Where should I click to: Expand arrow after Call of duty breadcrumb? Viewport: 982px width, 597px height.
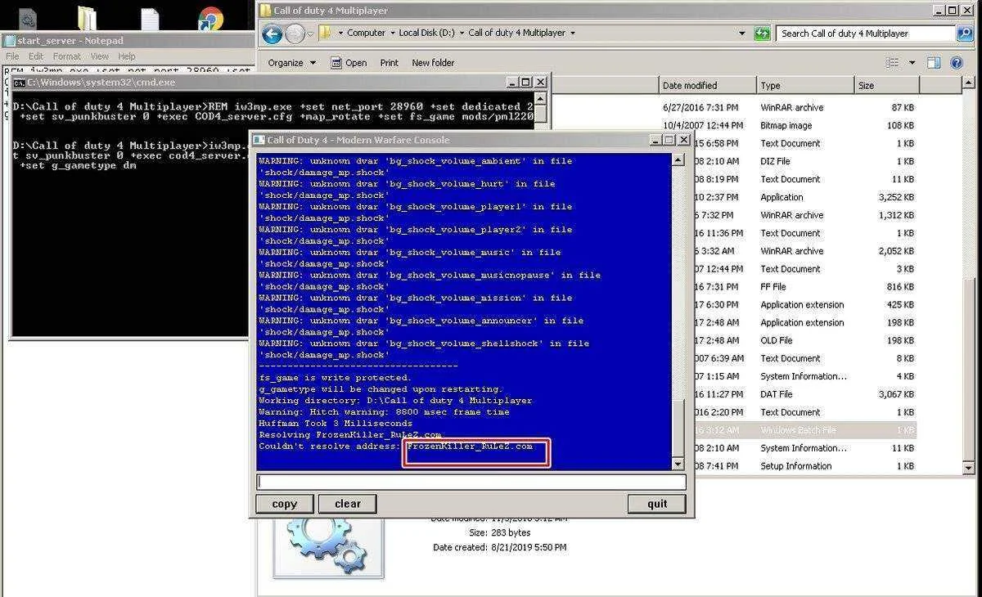(572, 34)
